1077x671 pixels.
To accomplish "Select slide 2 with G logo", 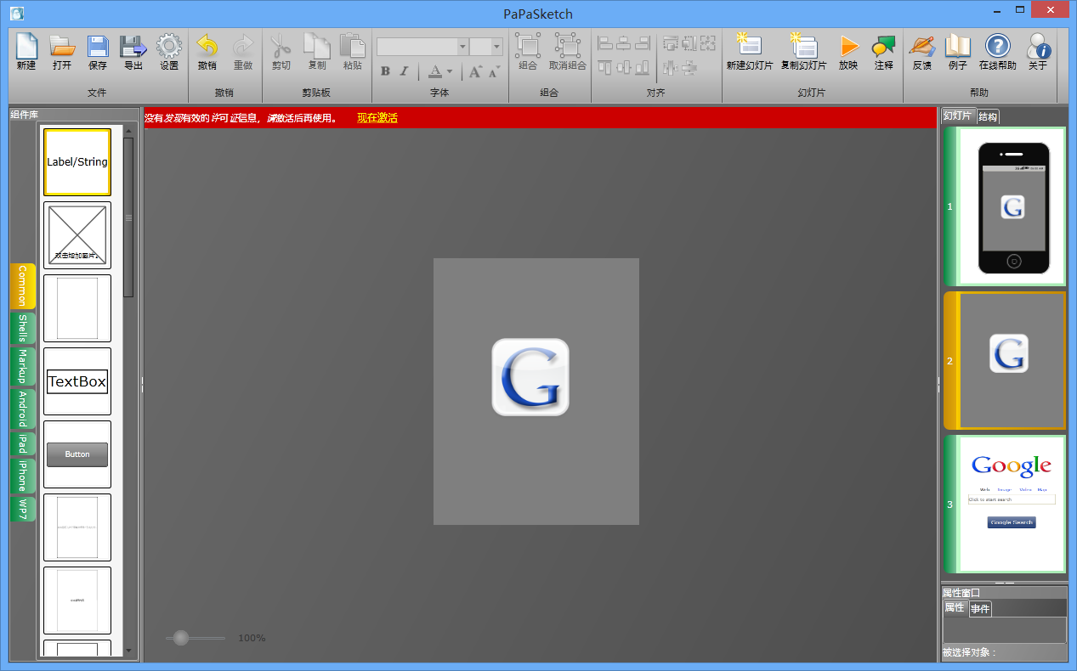I will pyautogui.click(x=1004, y=361).
